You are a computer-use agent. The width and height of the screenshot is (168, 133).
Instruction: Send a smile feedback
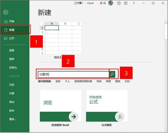[119, 3]
